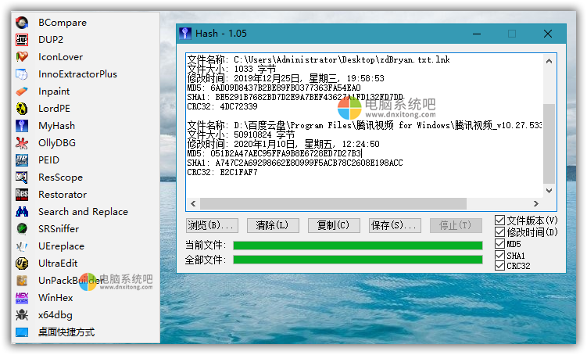The image size is (587, 355).
Task: Click the 复制(C) copy button
Action: coord(334,225)
